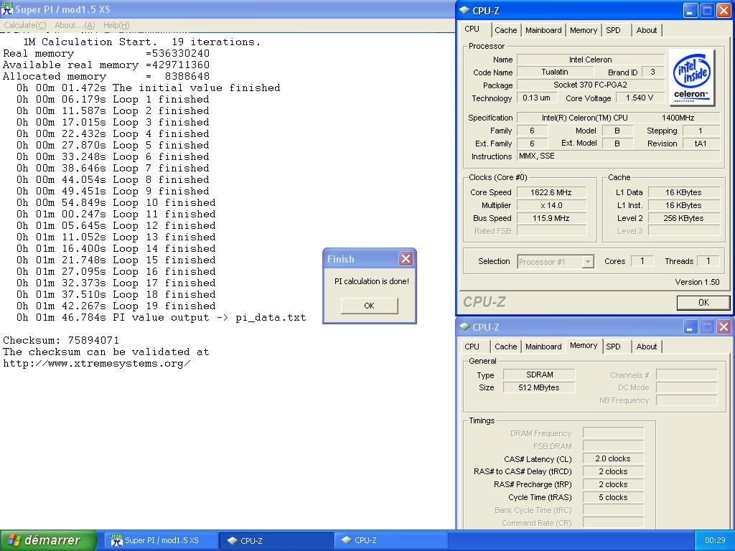Click the Specification Intel(R) Celeron(TM) CPU field
This screenshot has width=735, height=551.
point(618,118)
